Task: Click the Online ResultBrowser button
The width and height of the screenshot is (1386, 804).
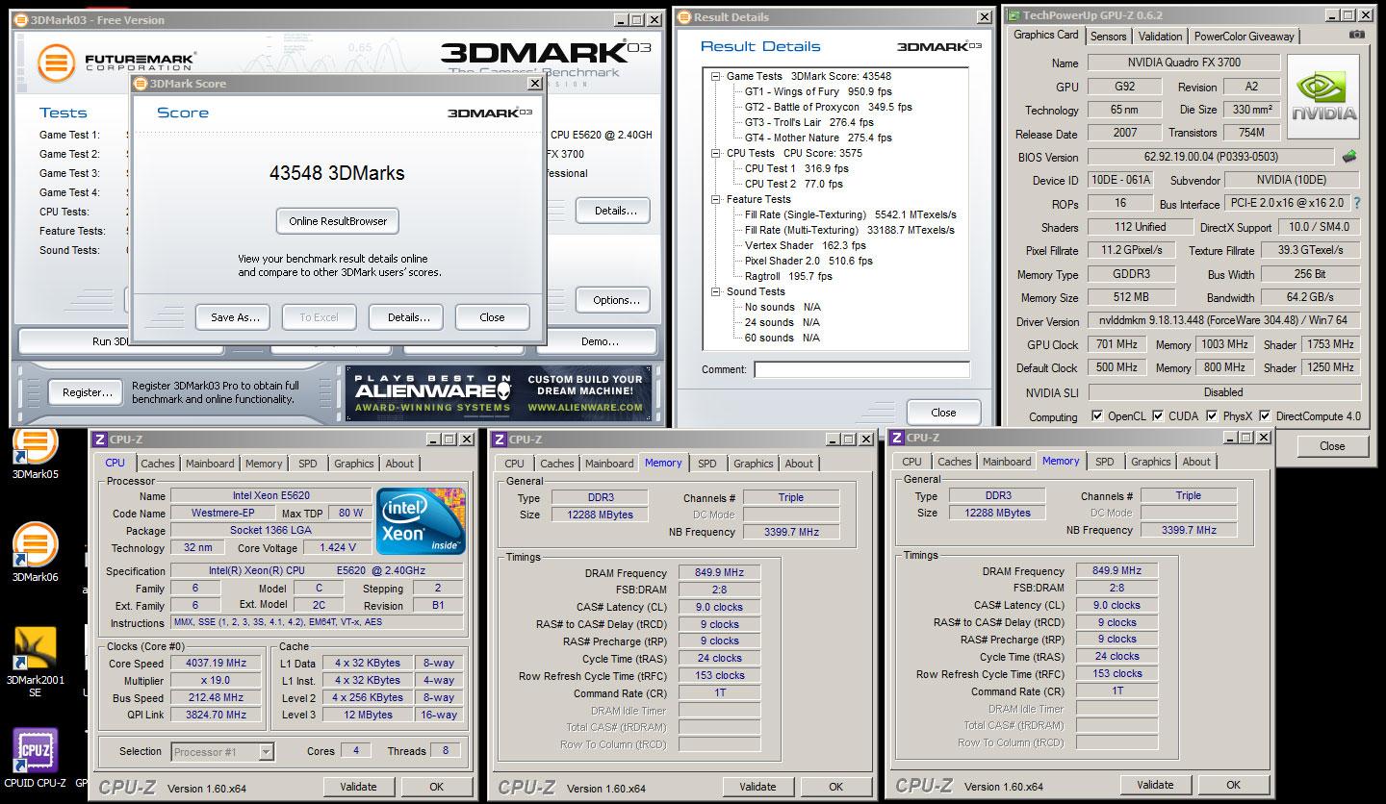Action: click(x=338, y=221)
